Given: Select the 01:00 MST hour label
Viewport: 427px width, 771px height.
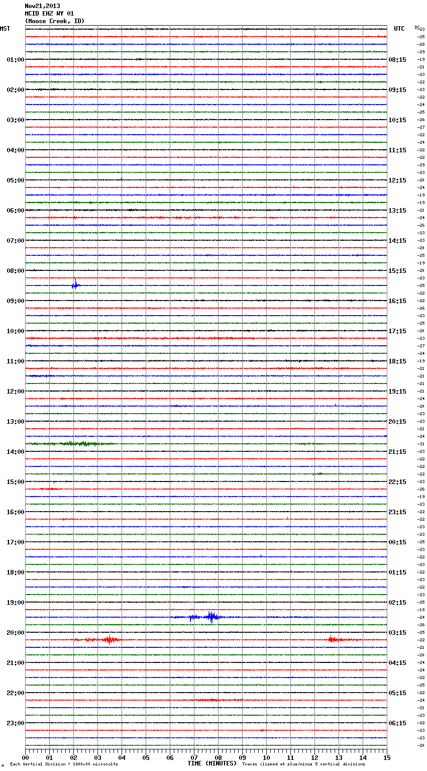Looking at the screenshot, I should 15,60.
